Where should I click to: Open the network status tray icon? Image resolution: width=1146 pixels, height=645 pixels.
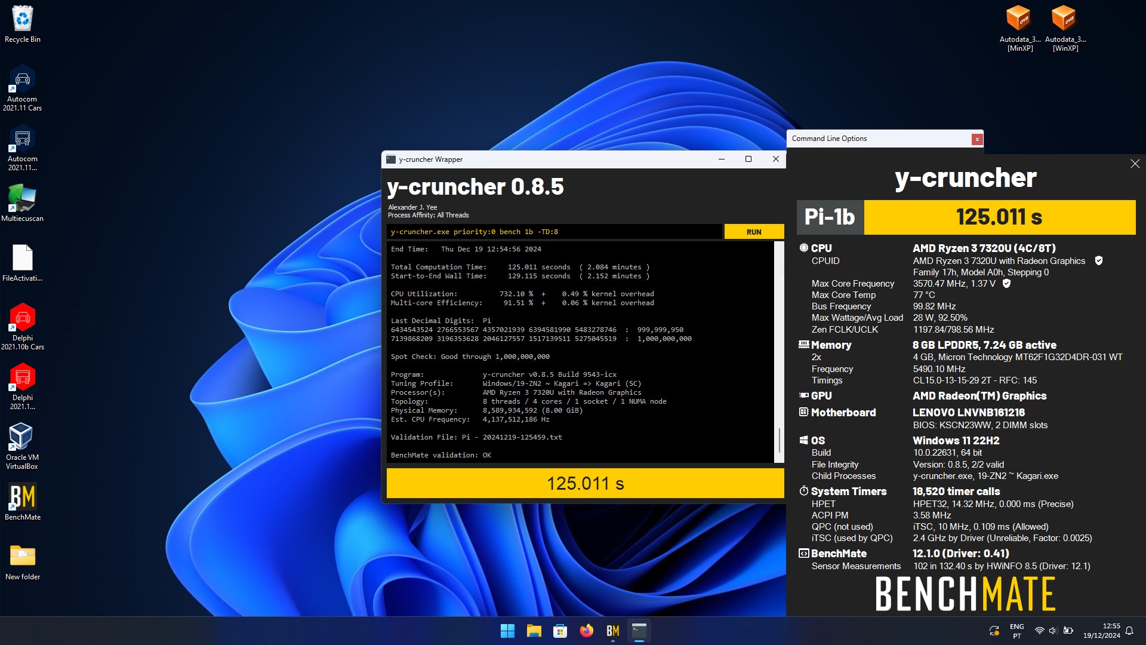click(1039, 631)
